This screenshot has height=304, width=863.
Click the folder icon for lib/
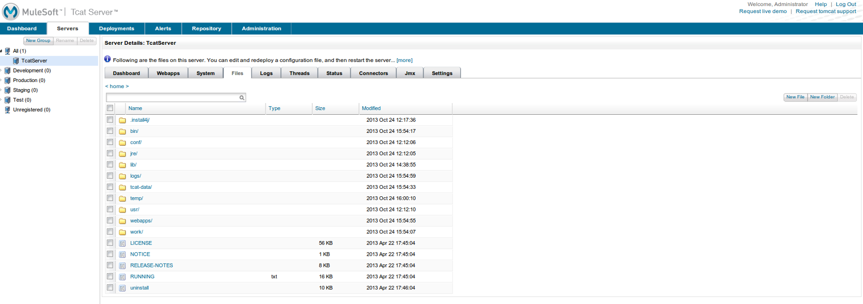coord(122,165)
